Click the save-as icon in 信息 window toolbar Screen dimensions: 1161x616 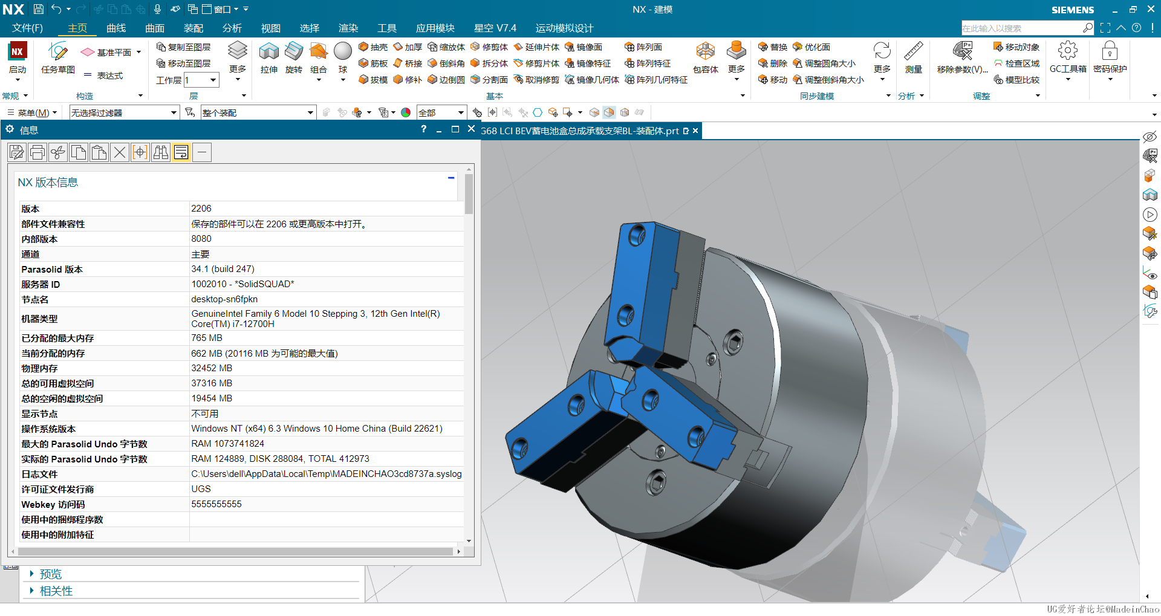click(x=17, y=152)
